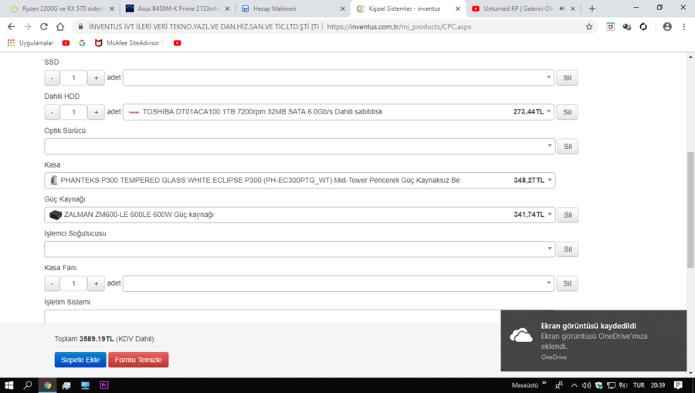Add system to cart with Sepete Ekle
695x393 pixels.
pos(80,360)
